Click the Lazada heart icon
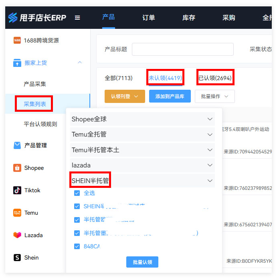This screenshot has width=277, height=278. coord(17,235)
